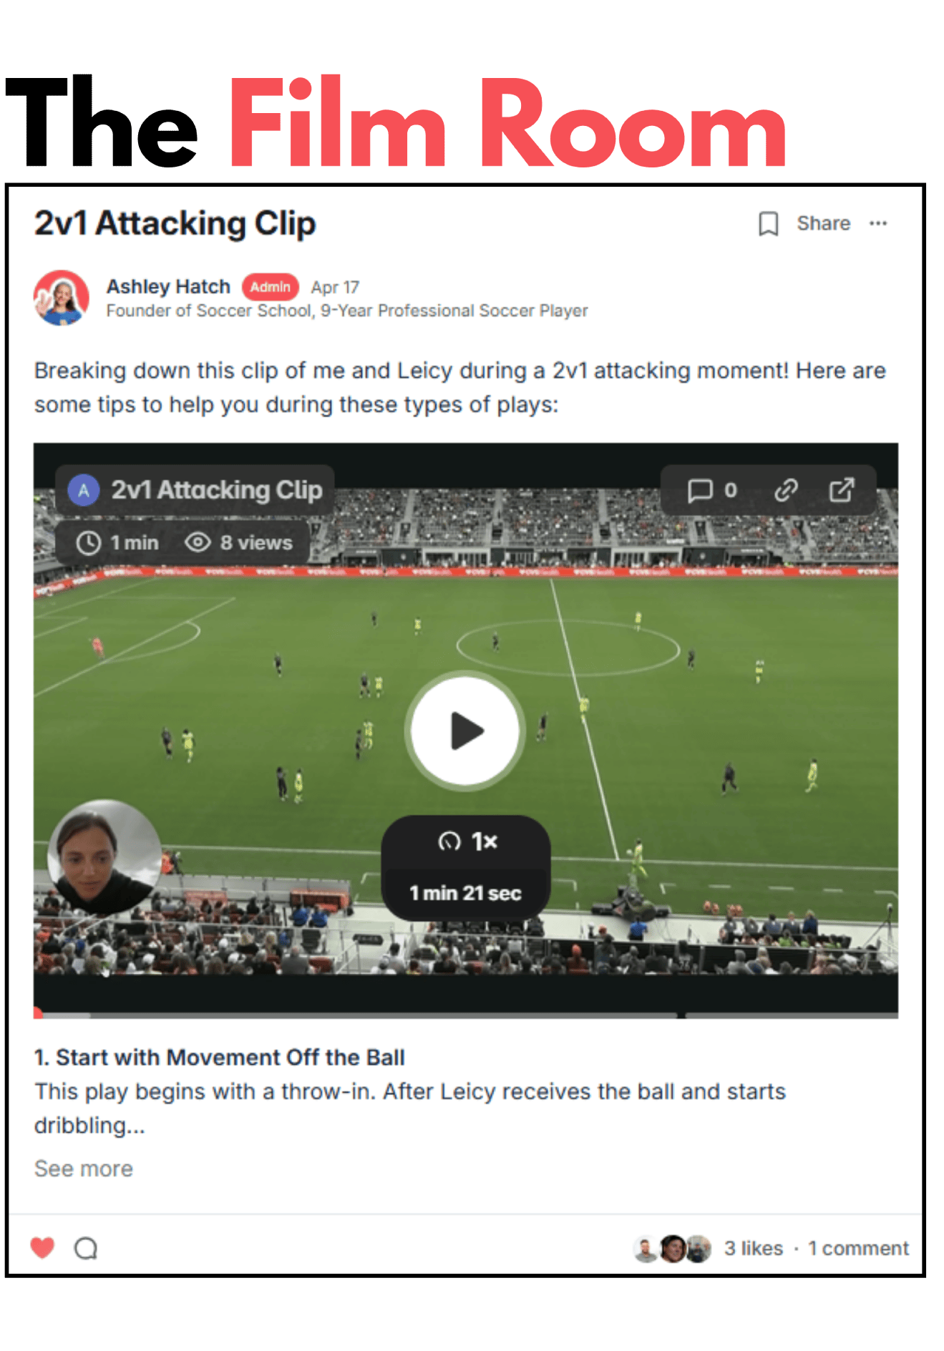Copy the video link with chain icon
Screen dimensions: 944x1351
pyautogui.click(x=786, y=490)
